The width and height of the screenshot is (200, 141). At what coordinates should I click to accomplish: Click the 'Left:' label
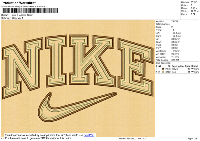click(157, 33)
